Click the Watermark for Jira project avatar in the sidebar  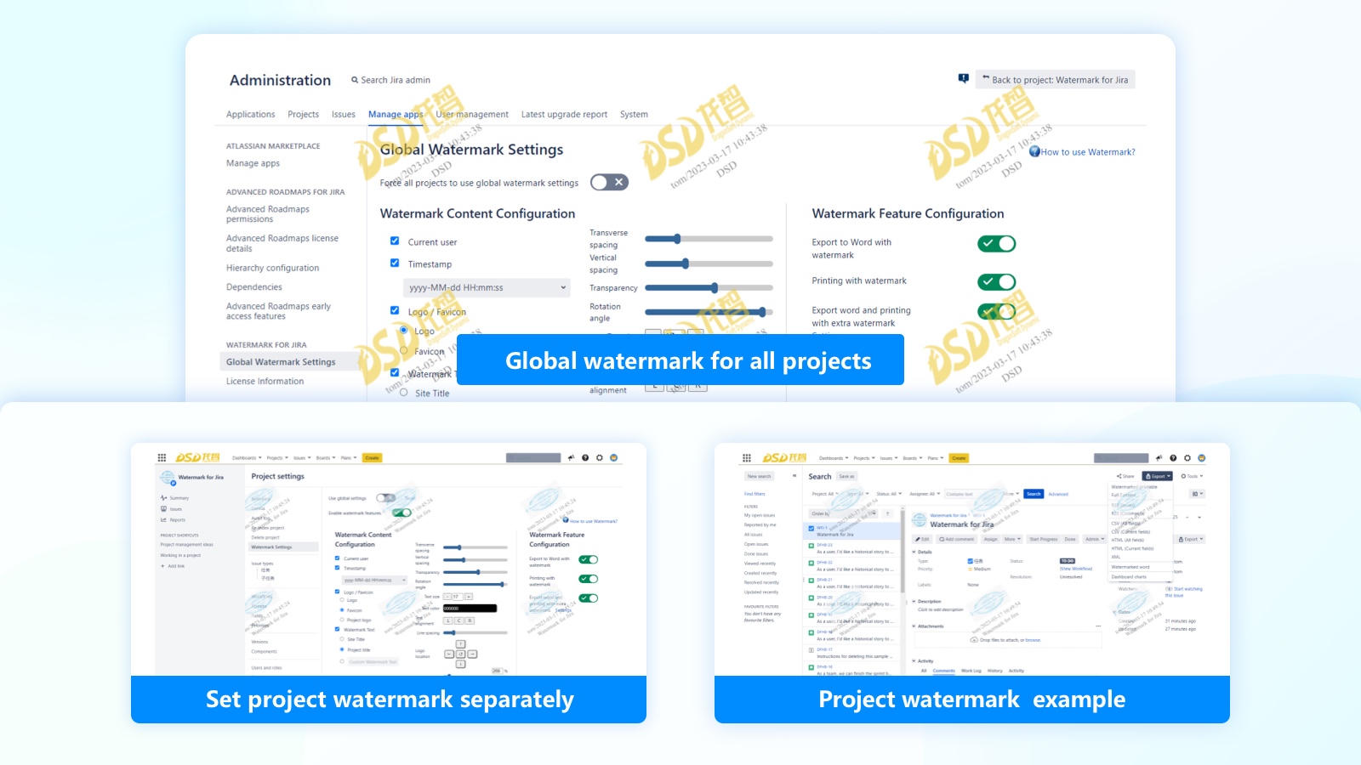point(167,478)
